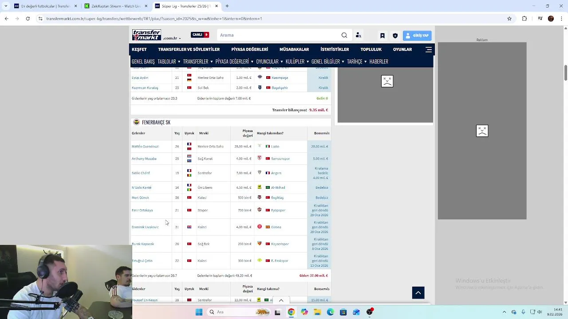Select the GENEL BAKIŞ submenu item

[x=143, y=62]
